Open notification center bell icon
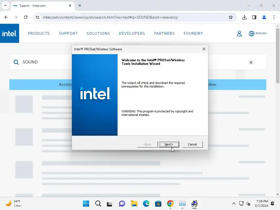The height and width of the screenshot is (210, 280). pos(273,203)
